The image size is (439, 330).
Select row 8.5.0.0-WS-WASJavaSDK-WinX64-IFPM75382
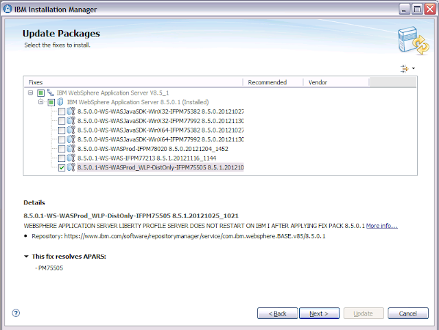pyautogui.click(x=161, y=130)
